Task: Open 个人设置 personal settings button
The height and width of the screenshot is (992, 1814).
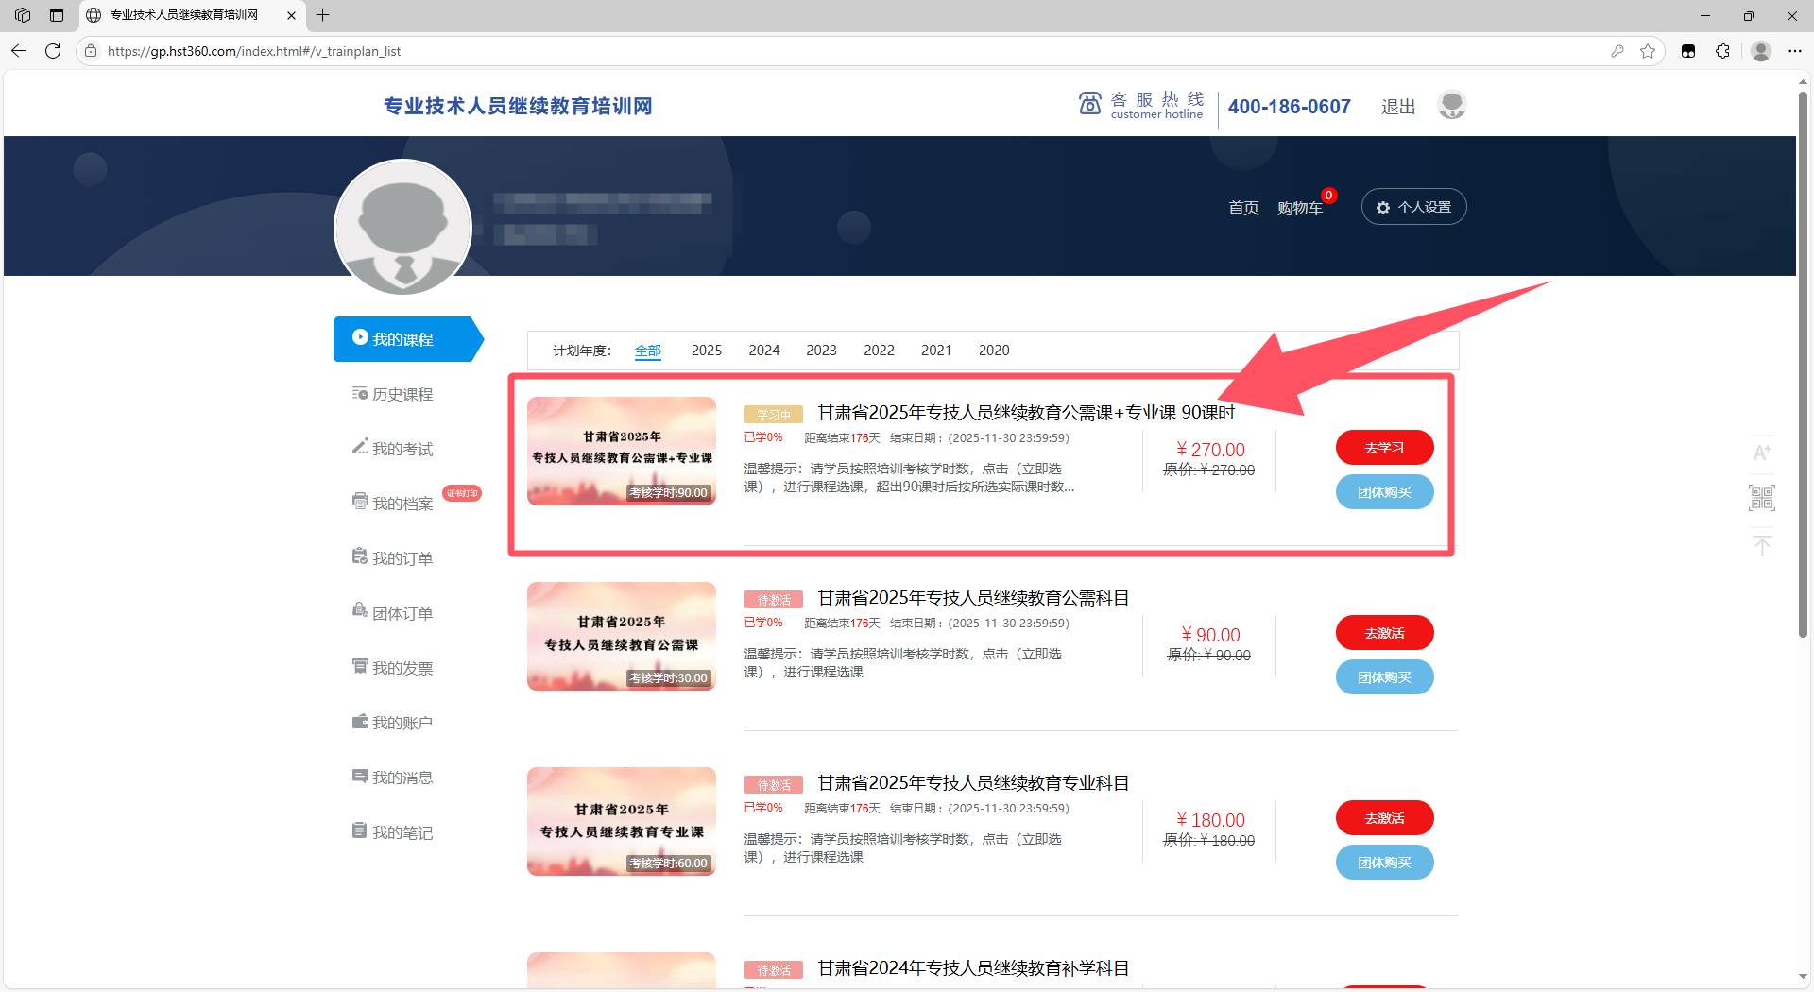Action: click(1413, 207)
